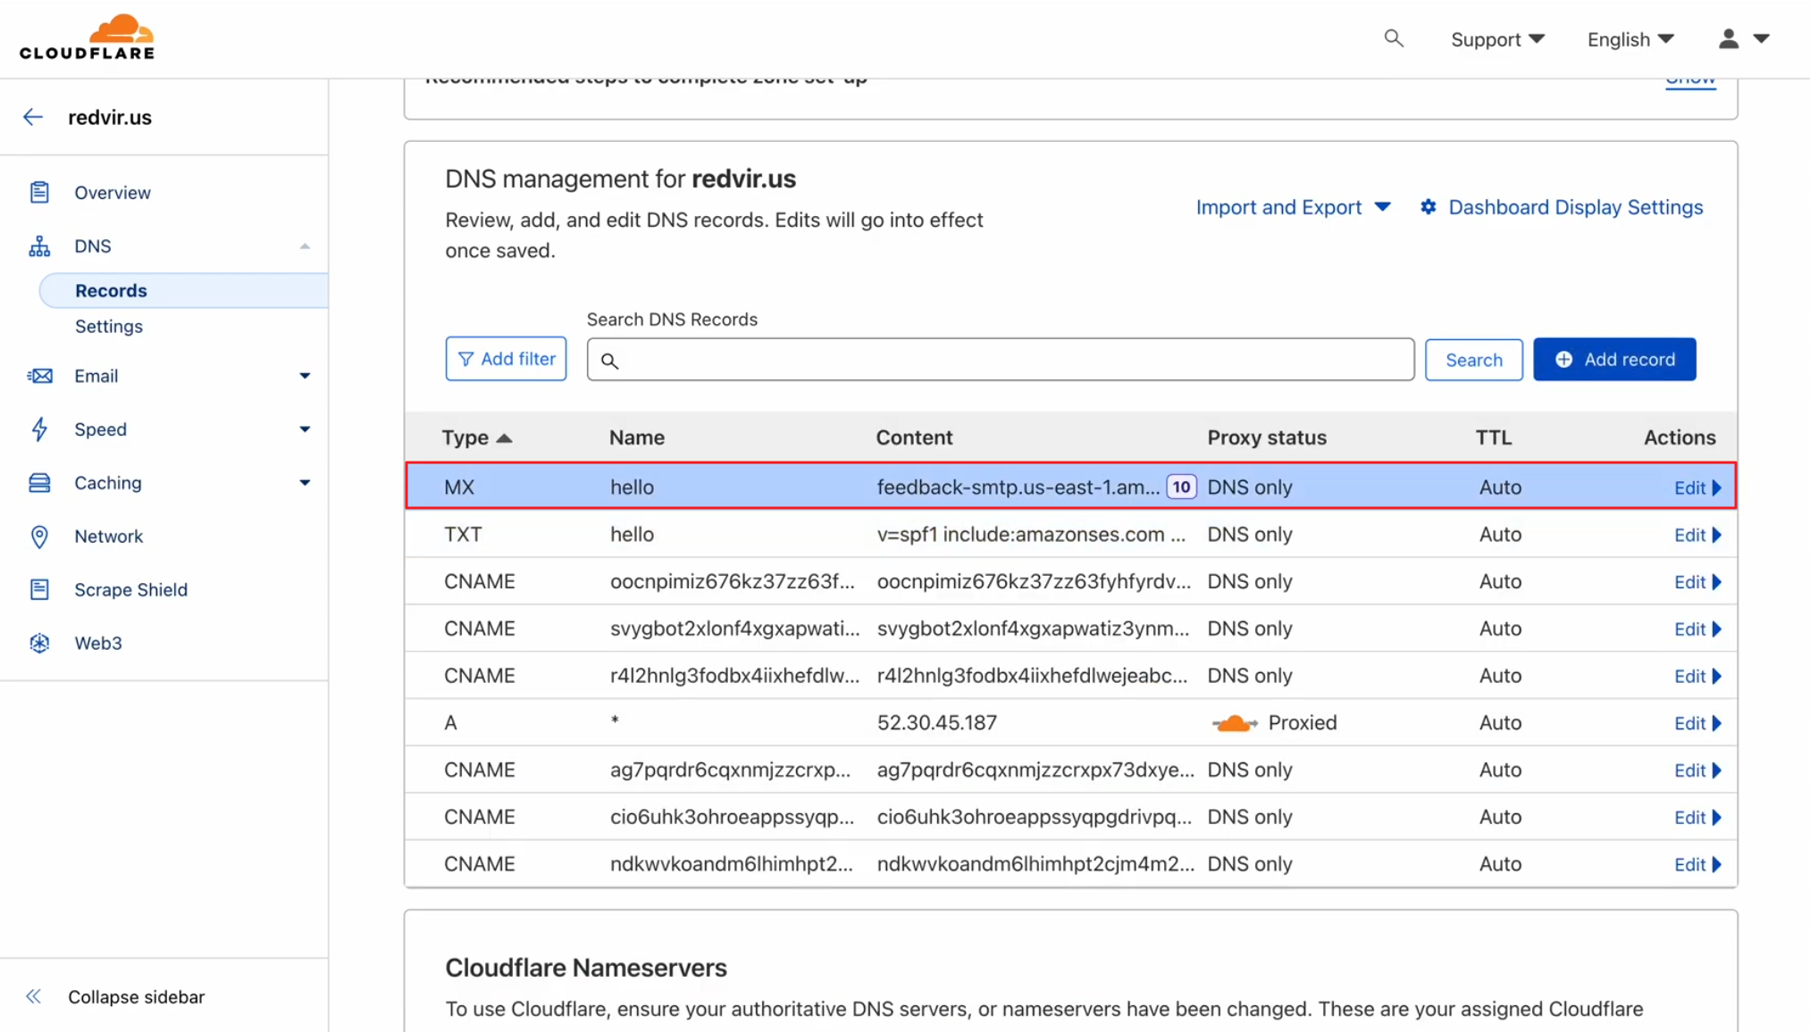1810x1032 pixels.
Task: Open the user account profile icon
Action: [1729, 38]
